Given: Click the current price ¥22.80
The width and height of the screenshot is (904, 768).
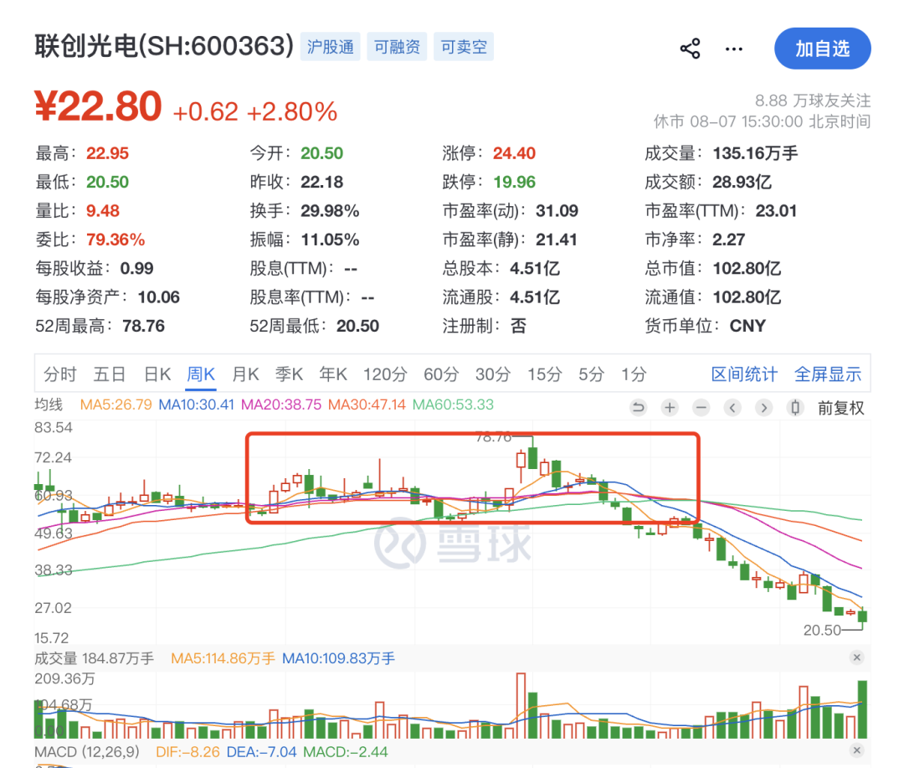Looking at the screenshot, I should point(98,106).
